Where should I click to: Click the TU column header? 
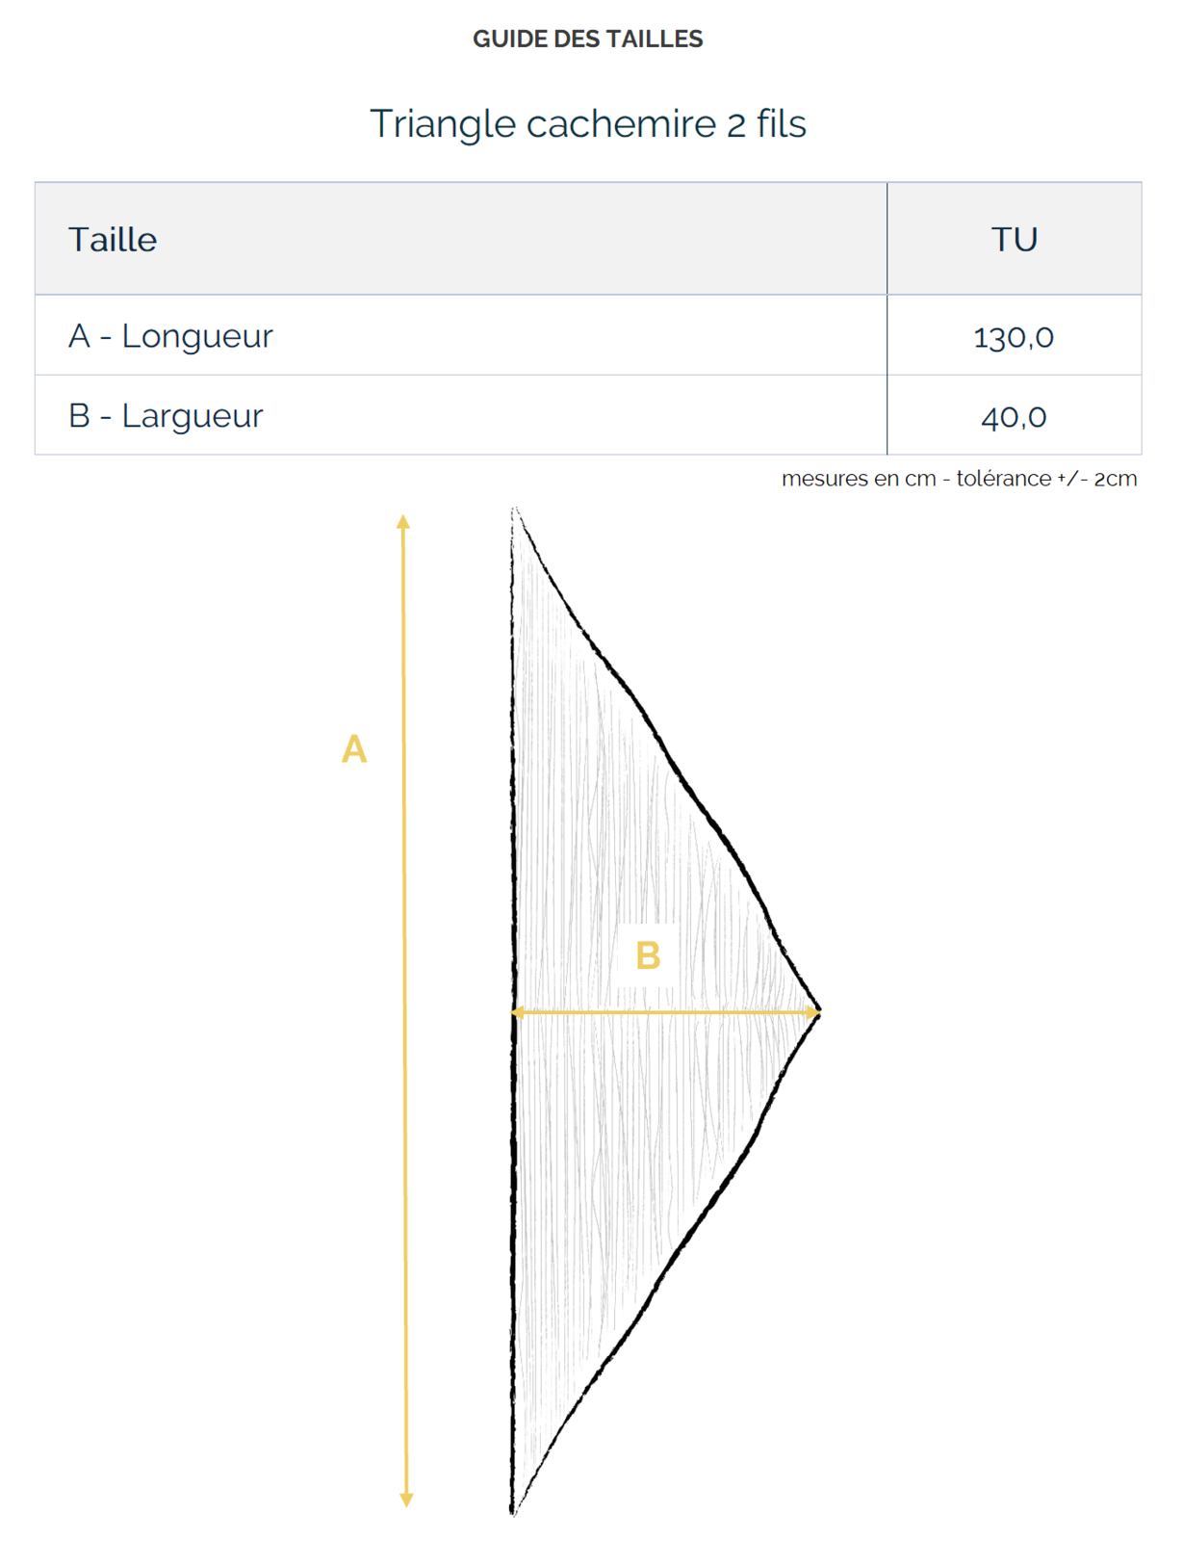pos(1015,239)
